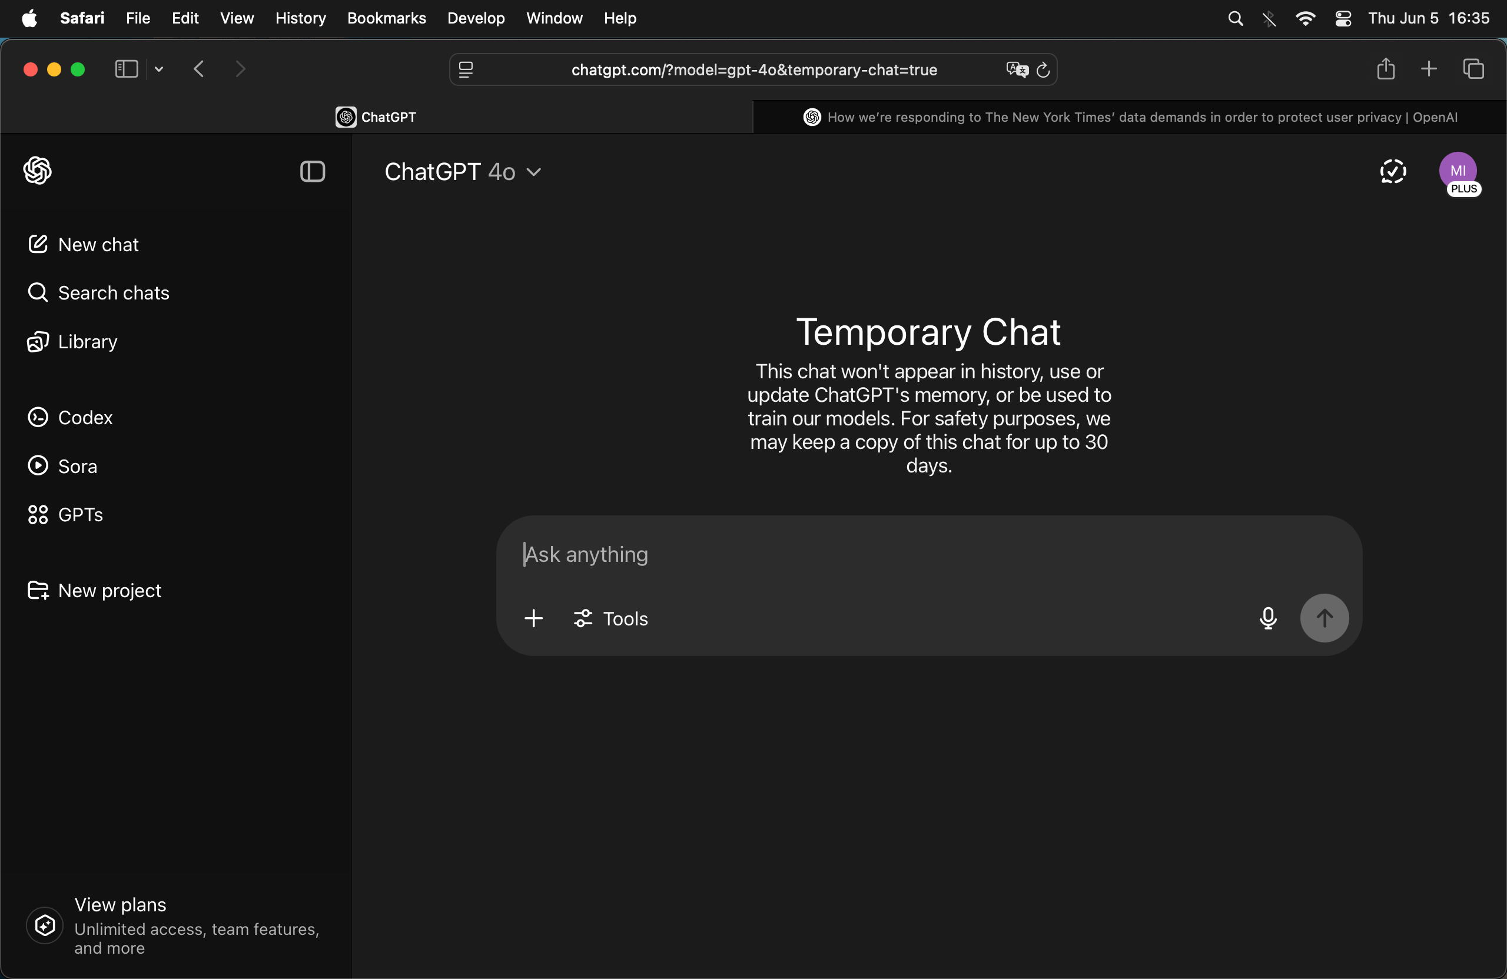Expand the ChatGPT 4o model selector
1507x979 pixels.
pyautogui.click(x=463, y=171)
